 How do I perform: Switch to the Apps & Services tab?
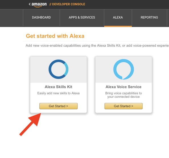coord(82,17)
